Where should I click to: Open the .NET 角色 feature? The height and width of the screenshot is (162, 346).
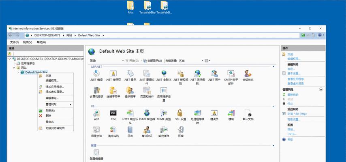pyautogui.click(x=130, y=75)
